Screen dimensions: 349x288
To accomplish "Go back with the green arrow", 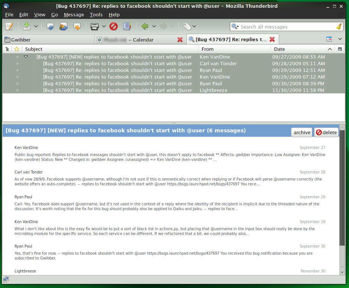I will 145,26.
